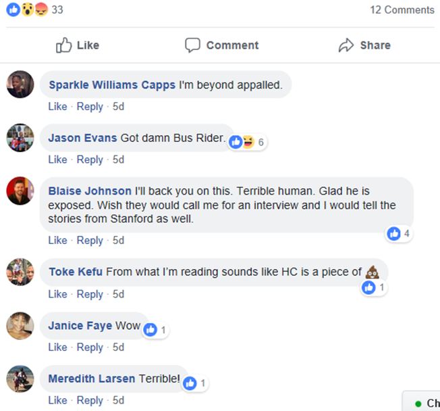Like Jason Evans' comment
The width and height of the screenshot is (440, 411).
pos(57,160)
